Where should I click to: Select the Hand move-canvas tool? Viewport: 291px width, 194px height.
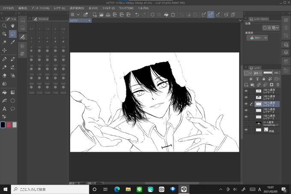(12, 26)
